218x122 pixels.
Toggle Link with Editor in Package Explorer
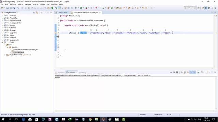[37, 13]
